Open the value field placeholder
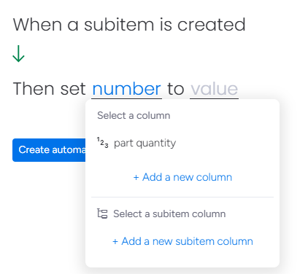This screenshot has height=274, width=308. pos(214,89)
